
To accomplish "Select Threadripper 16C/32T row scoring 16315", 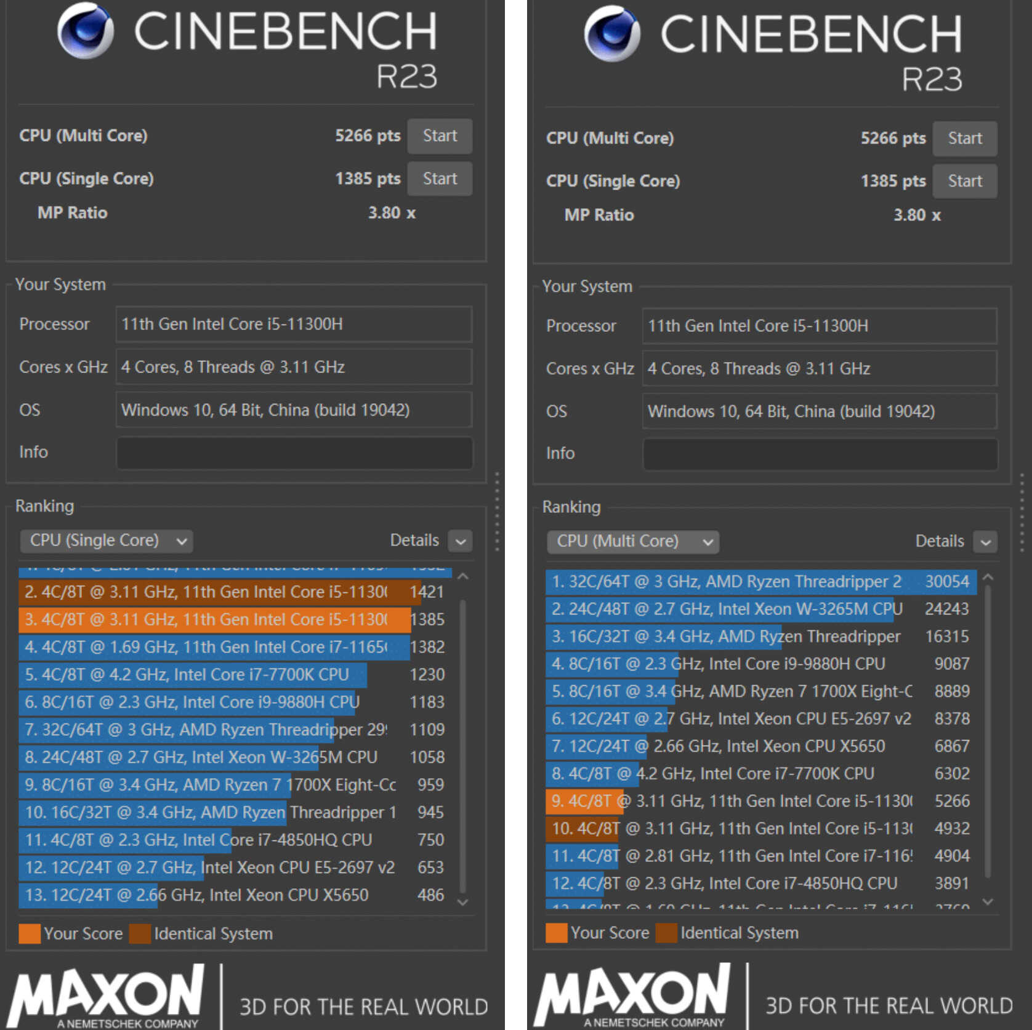I will point(761,637).
